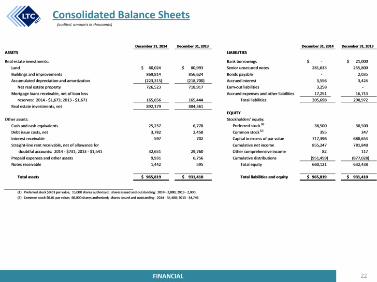Select cumulative net income value 855,247

[319, 145]
